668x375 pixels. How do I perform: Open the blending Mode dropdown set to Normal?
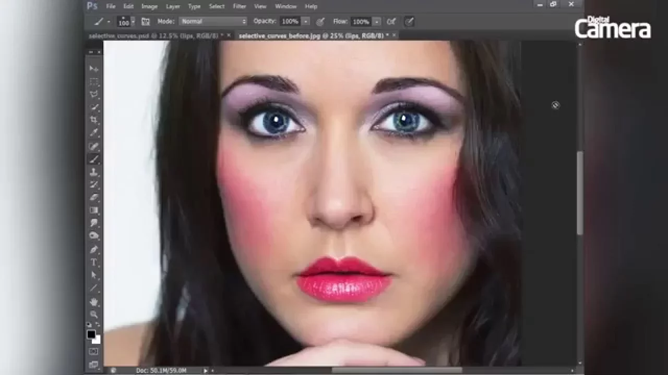click(213, 21)
